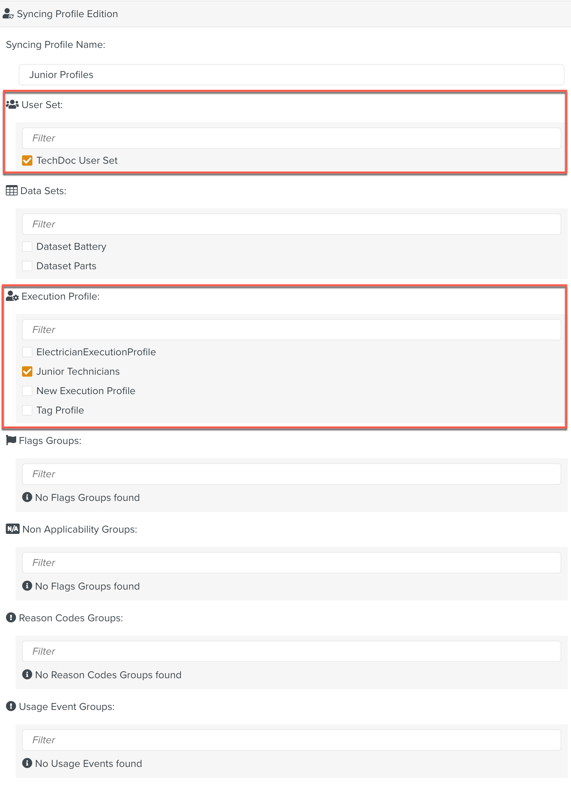Click the Usage Event Groups alert icon
Viewport: 571px width, 796px height.
click(11, 706)
